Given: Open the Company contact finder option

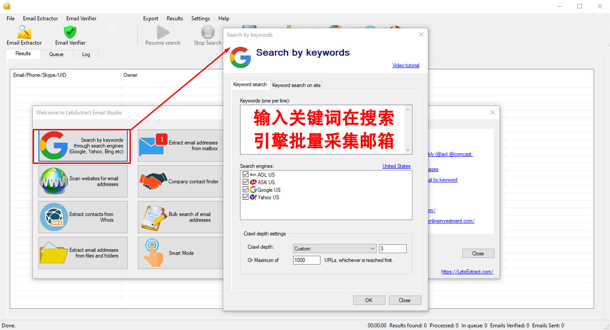Looking at the screenshot, I should click(x=180, y=182).
